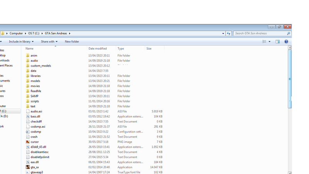Click the codsmp.asi file icon
The image size is (309, 174).
click(27, 127)
